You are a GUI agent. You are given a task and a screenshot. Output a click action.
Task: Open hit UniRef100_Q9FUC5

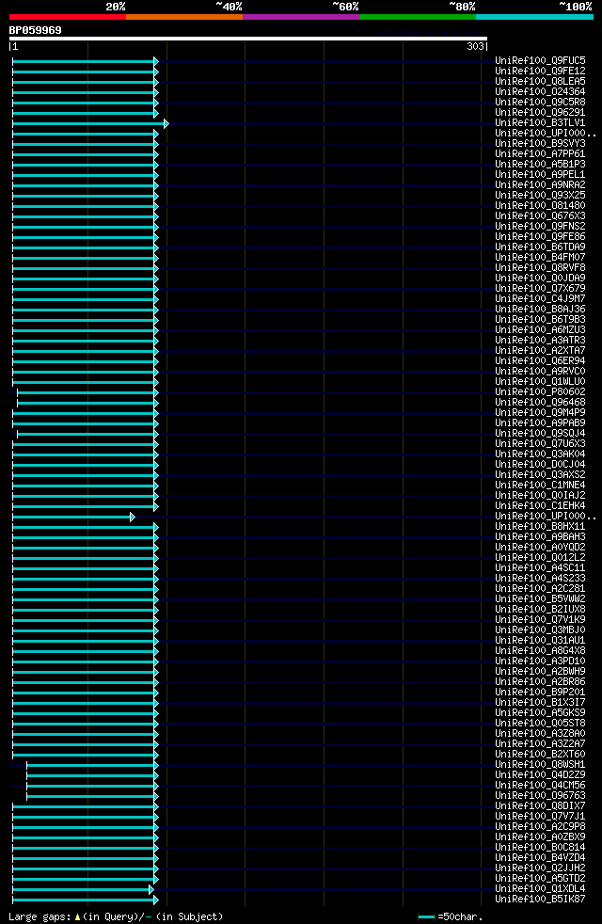(540, 61)
